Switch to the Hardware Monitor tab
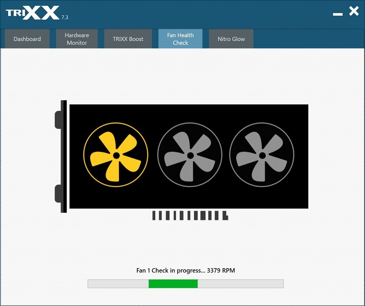Viewport: 365px width, 306px height. click(77, 39)
